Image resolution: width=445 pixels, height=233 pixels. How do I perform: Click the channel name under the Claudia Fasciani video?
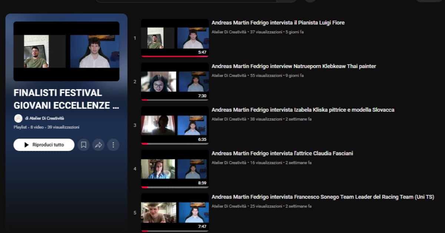229,163
